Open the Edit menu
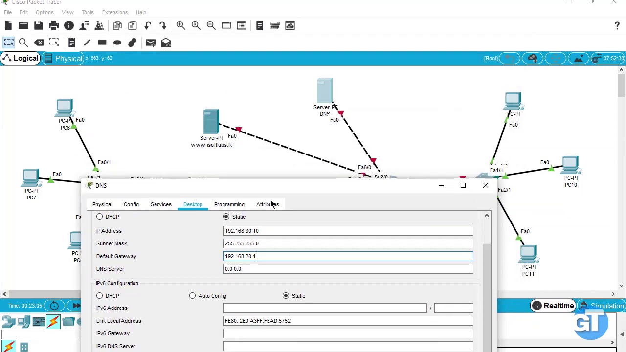 [23, 12]
